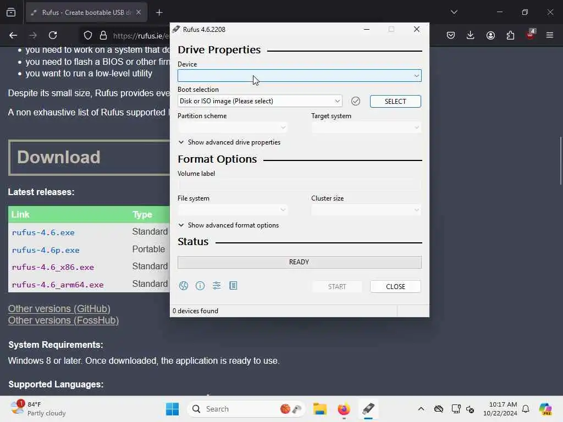
Task: Click the Firefox back arrow
Action: tap(13, 35)
